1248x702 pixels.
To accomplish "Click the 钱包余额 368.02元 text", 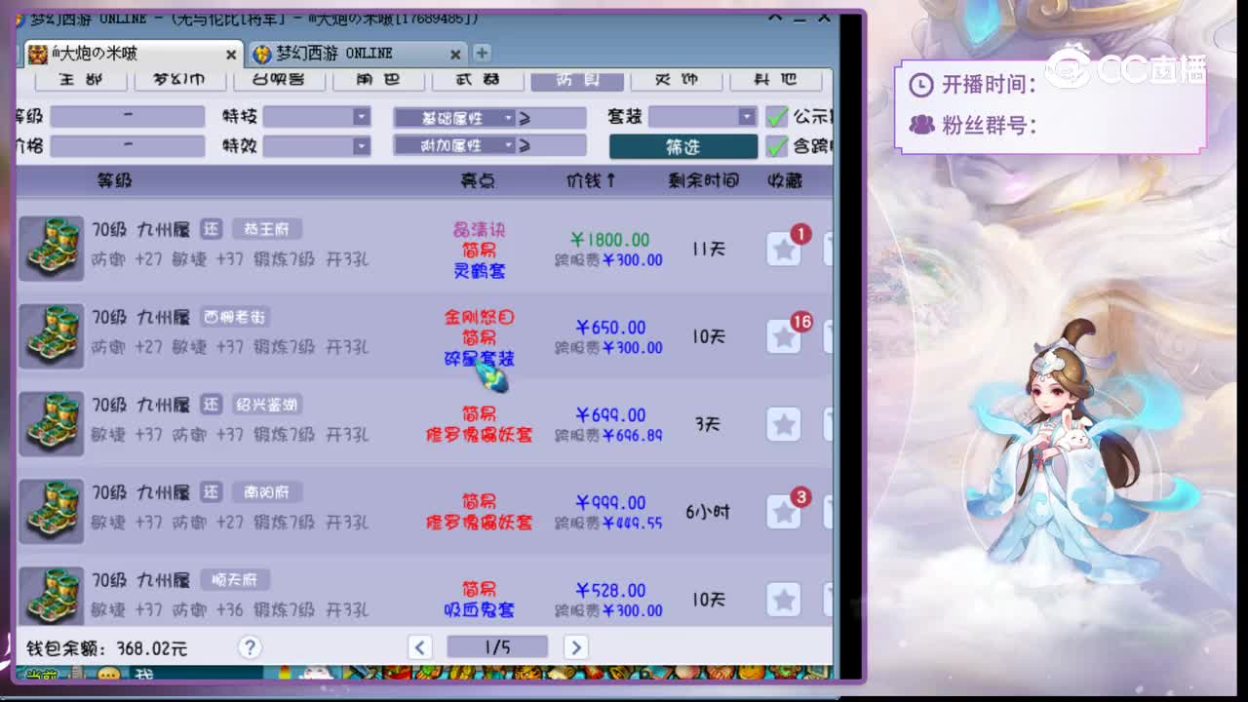I will (x=106, y=648).
